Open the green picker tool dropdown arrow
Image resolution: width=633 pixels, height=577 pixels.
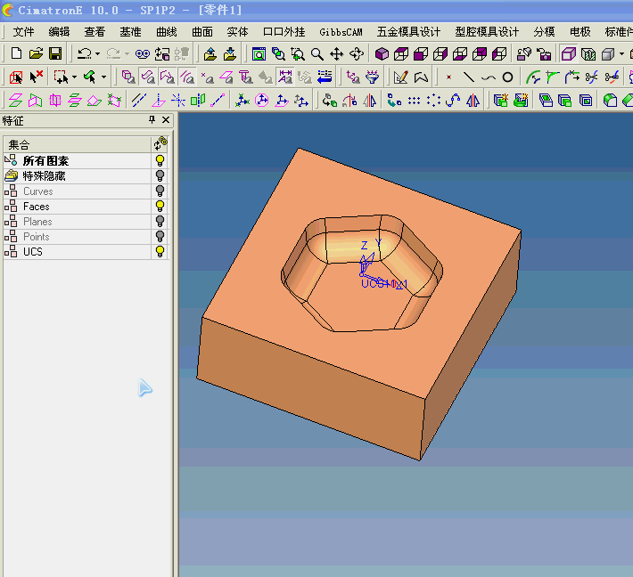tap(103, 77)
